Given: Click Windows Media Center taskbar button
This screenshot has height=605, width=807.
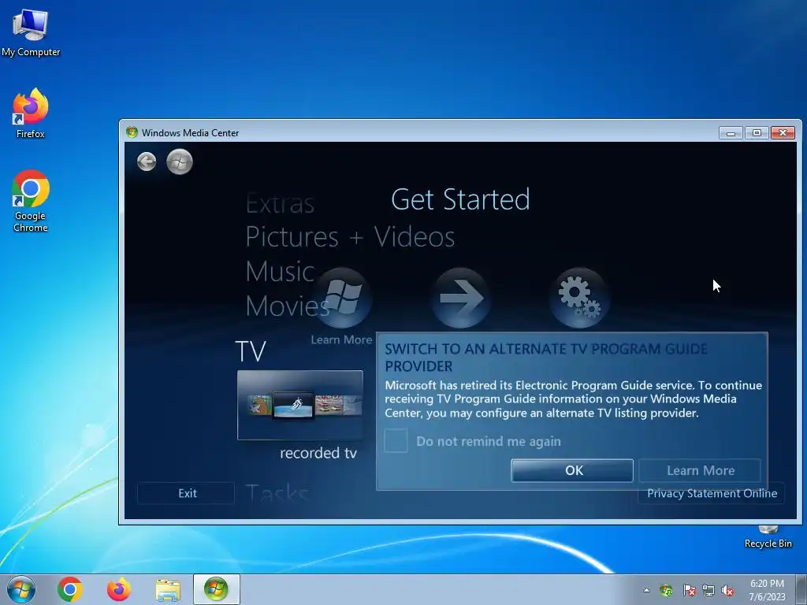Looking at the screenshot, I should 216,589.
